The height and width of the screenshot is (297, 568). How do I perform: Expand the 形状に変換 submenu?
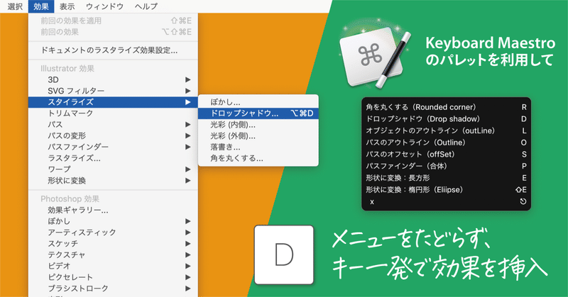(113, 181)
